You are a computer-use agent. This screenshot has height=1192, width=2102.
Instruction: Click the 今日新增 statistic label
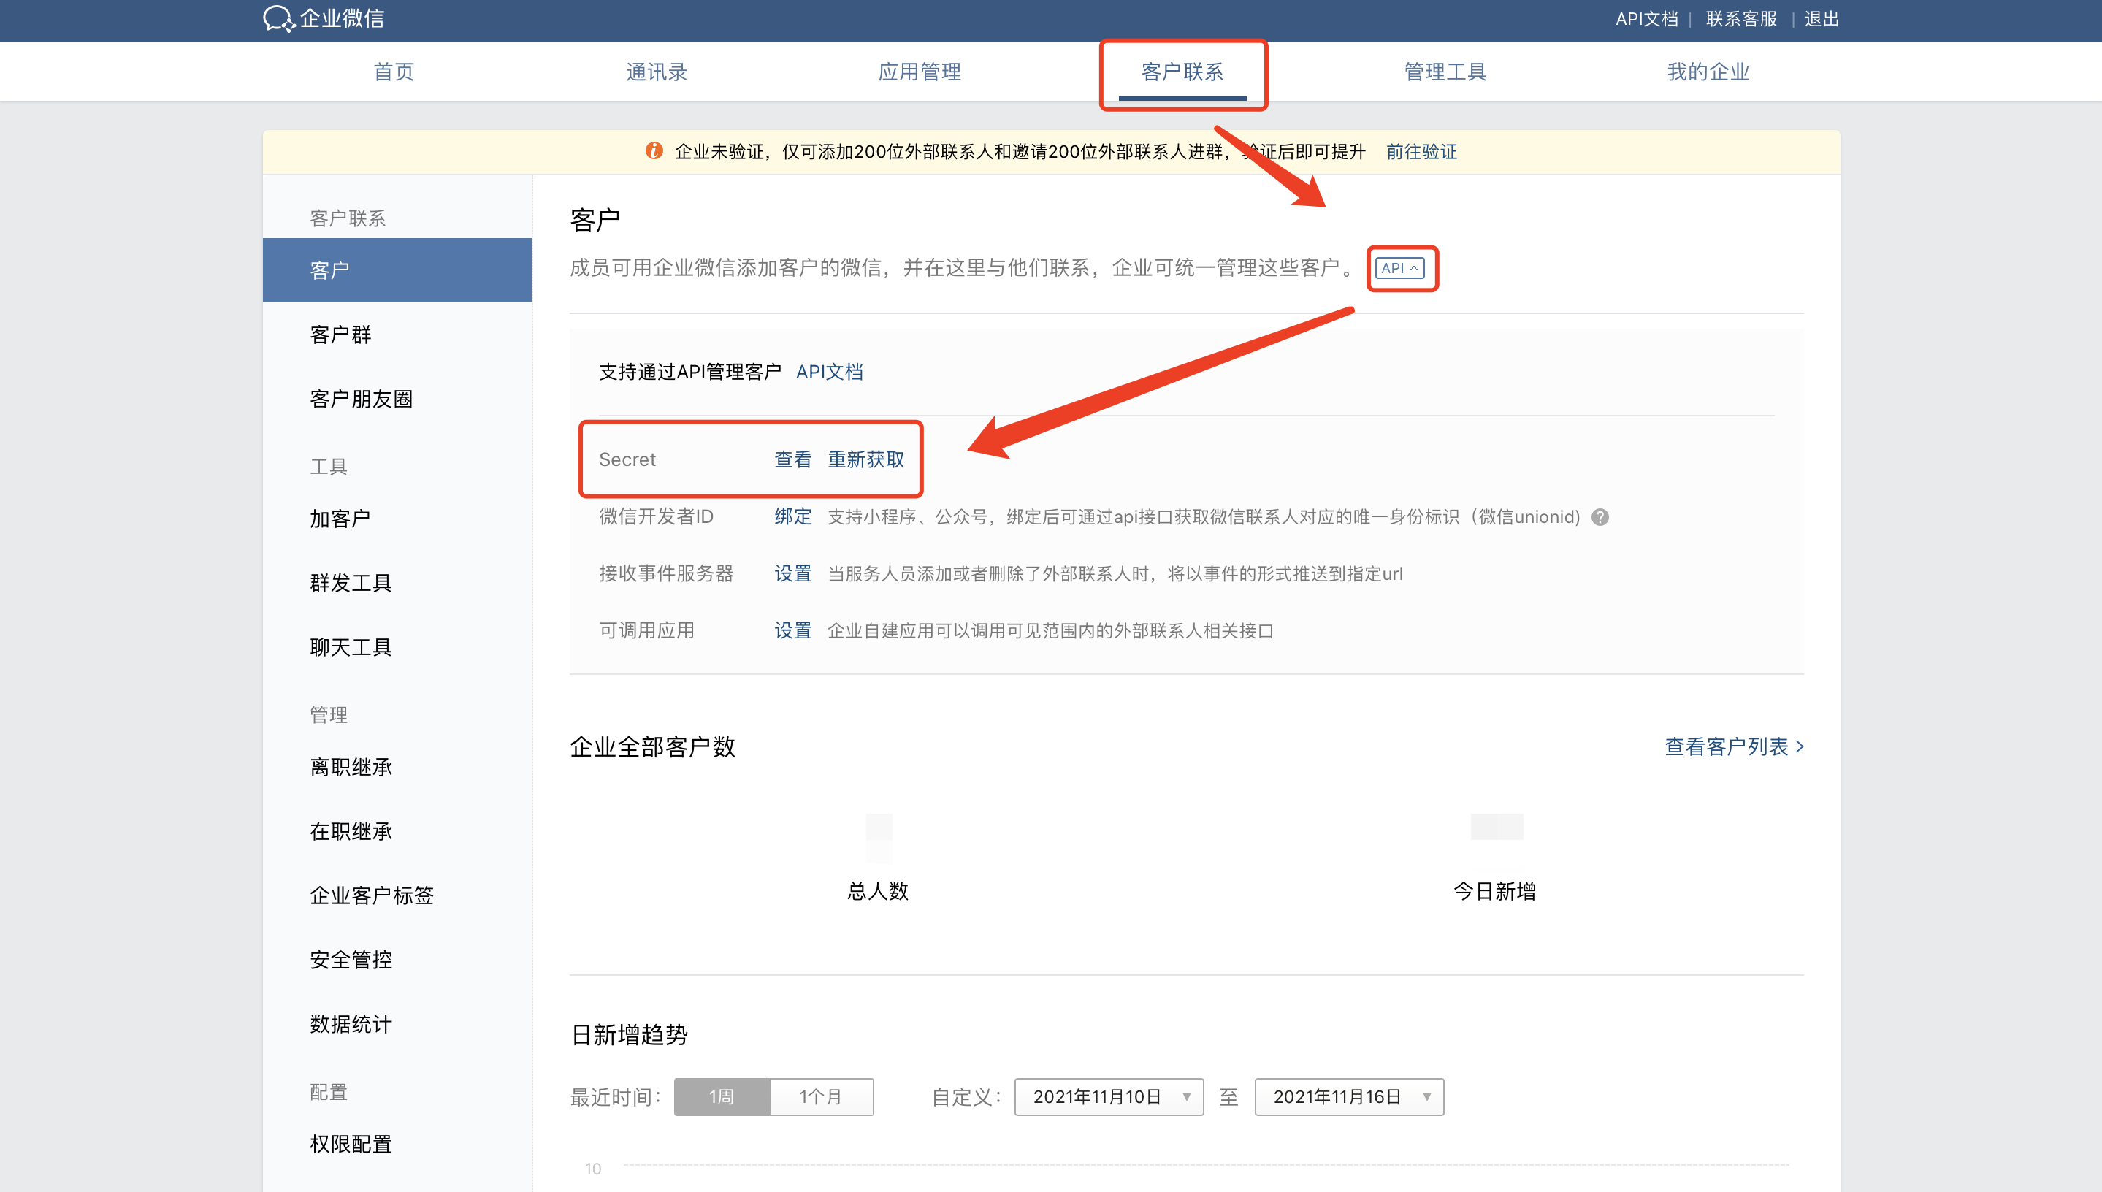coord(1494,892)
